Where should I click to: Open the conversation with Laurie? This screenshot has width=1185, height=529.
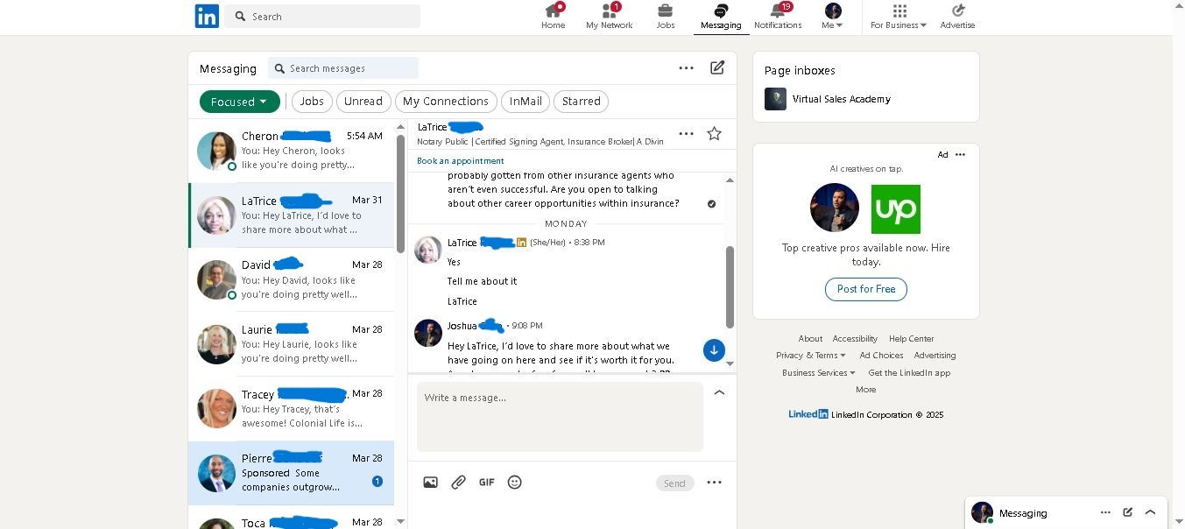(291, 343)
